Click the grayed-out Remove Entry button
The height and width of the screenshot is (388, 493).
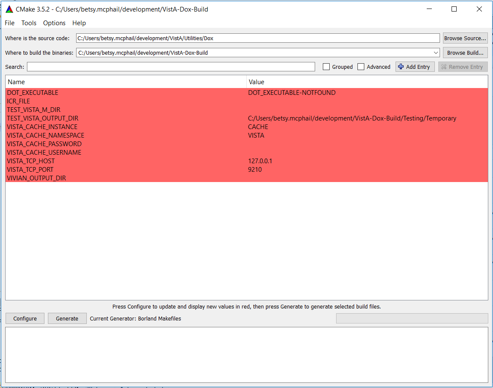(x=463, y=67)
